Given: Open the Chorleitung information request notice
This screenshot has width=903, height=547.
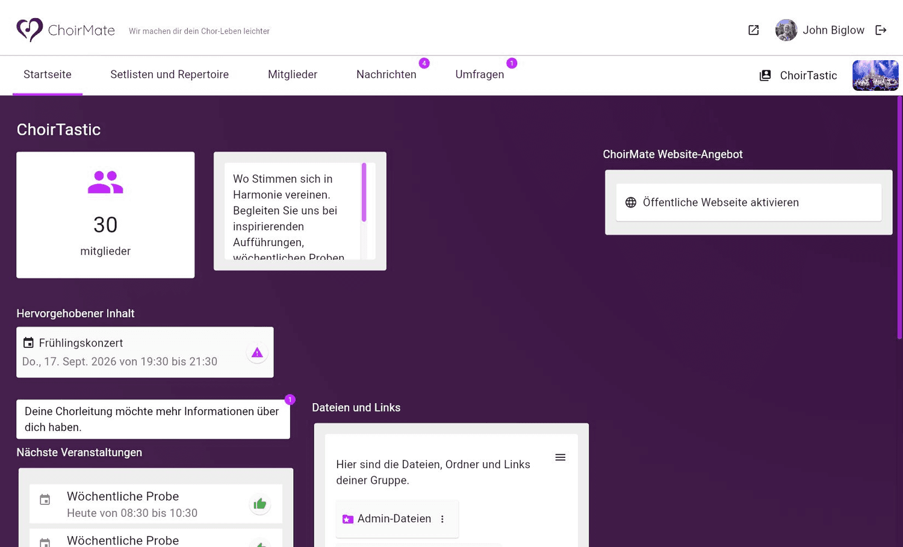Looking at the screenshot, I should point(153,419).
